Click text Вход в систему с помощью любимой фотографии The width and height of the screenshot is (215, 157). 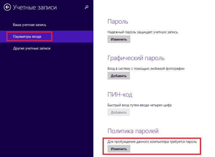(x=146, y=68)
